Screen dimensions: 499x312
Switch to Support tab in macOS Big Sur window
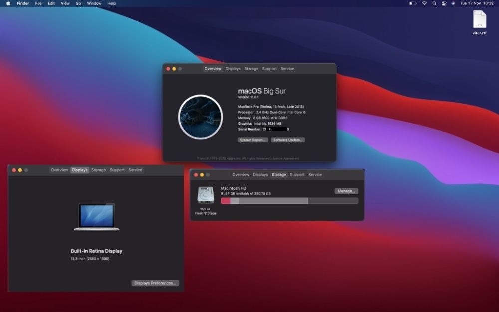269,69
